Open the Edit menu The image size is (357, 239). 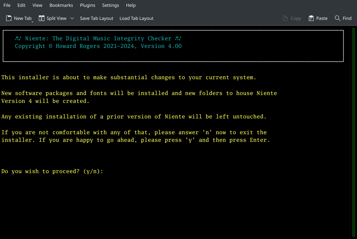pyautogui.click(x=21, y=5)
